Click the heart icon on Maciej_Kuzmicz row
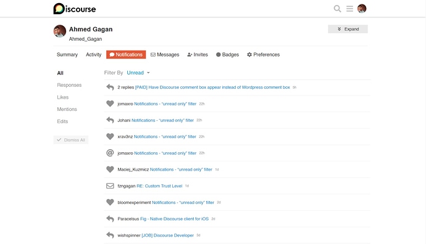The height and width of the screenshot is (244, 426). tap(110, 169)
